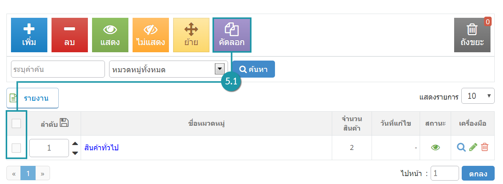Click the green แสดง (show) eye button

pyautogui.click(x=110, y=35)
